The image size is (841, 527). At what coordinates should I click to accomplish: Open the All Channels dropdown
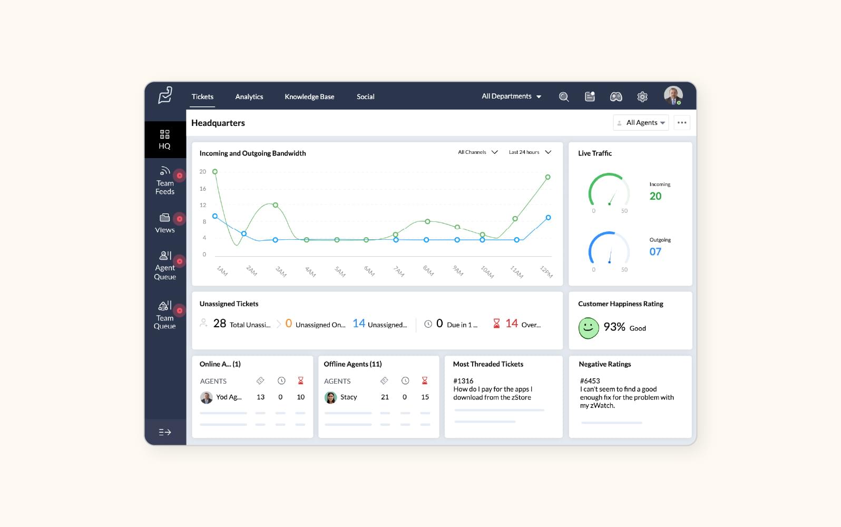pyautogui.click(x=477, y=152)
